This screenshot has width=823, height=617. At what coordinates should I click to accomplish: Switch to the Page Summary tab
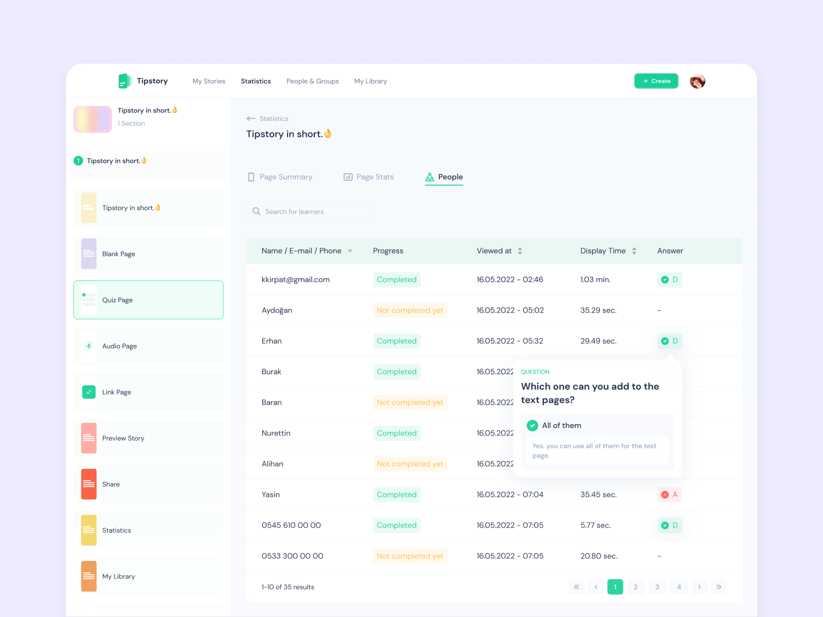285,176
